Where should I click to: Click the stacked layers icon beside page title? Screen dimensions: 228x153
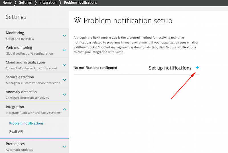point(77,20)
